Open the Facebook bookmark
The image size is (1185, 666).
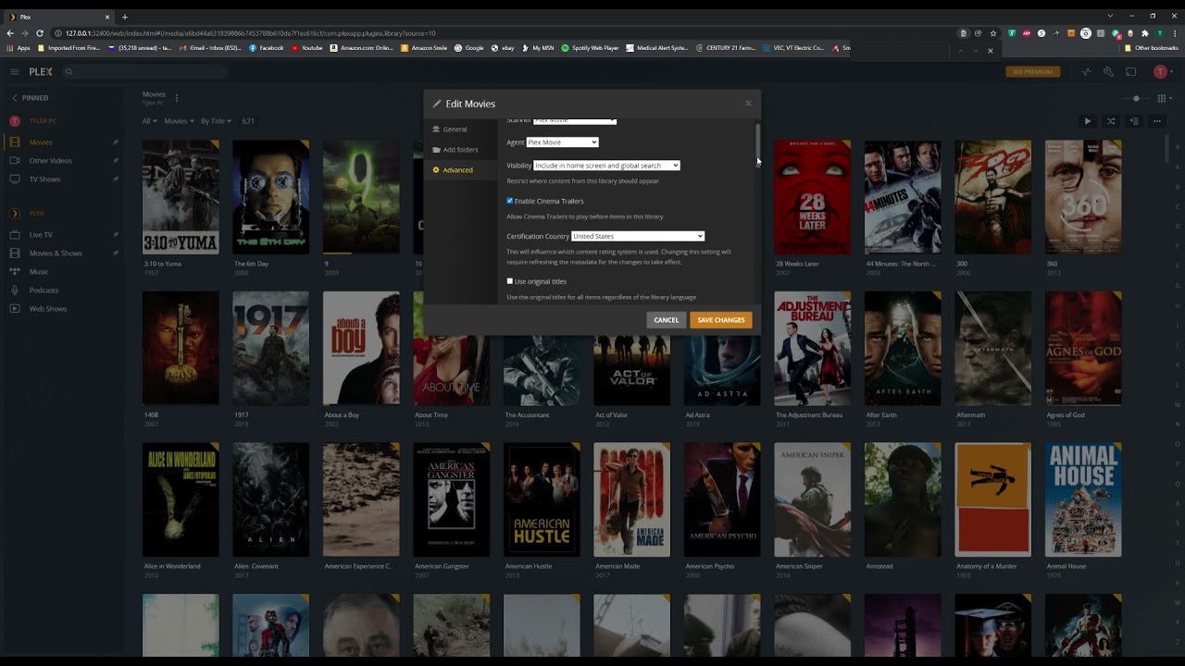tap(267, 48)
